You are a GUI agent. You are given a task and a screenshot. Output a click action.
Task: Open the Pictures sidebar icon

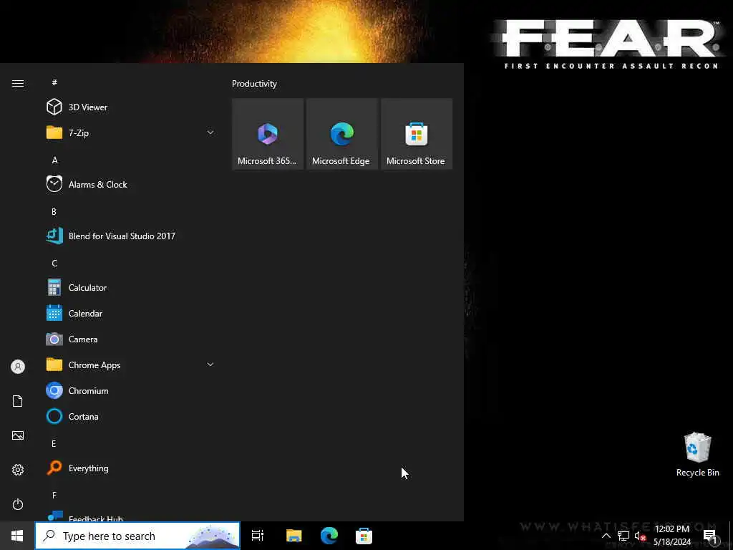tap(18, 435)
